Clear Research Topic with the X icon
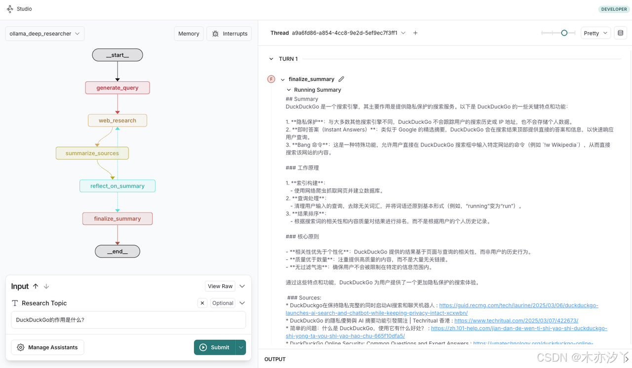Viewport: 632px width, 368px height. click(202, 303)
